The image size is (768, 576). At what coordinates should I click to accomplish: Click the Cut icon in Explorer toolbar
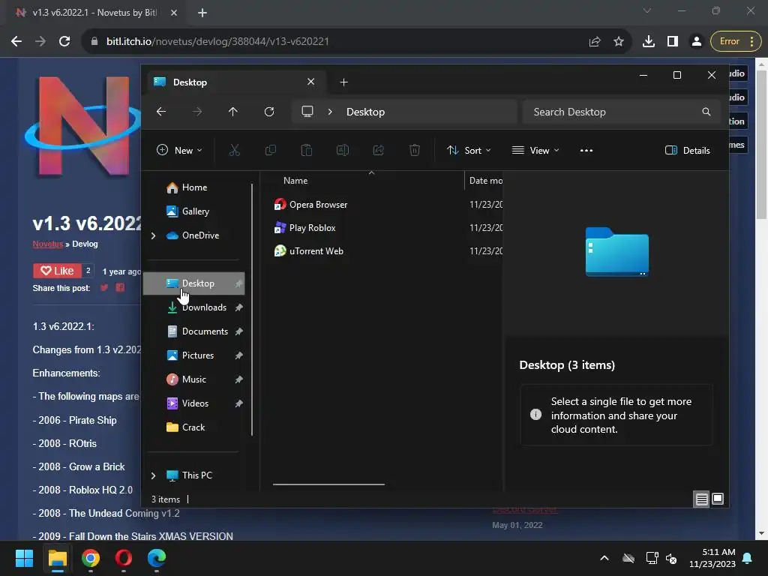(235, 150)
